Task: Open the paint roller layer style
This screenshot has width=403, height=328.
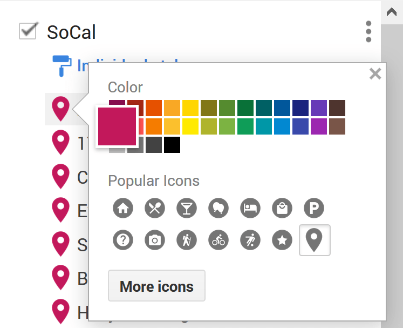Action: click(62, 65)
